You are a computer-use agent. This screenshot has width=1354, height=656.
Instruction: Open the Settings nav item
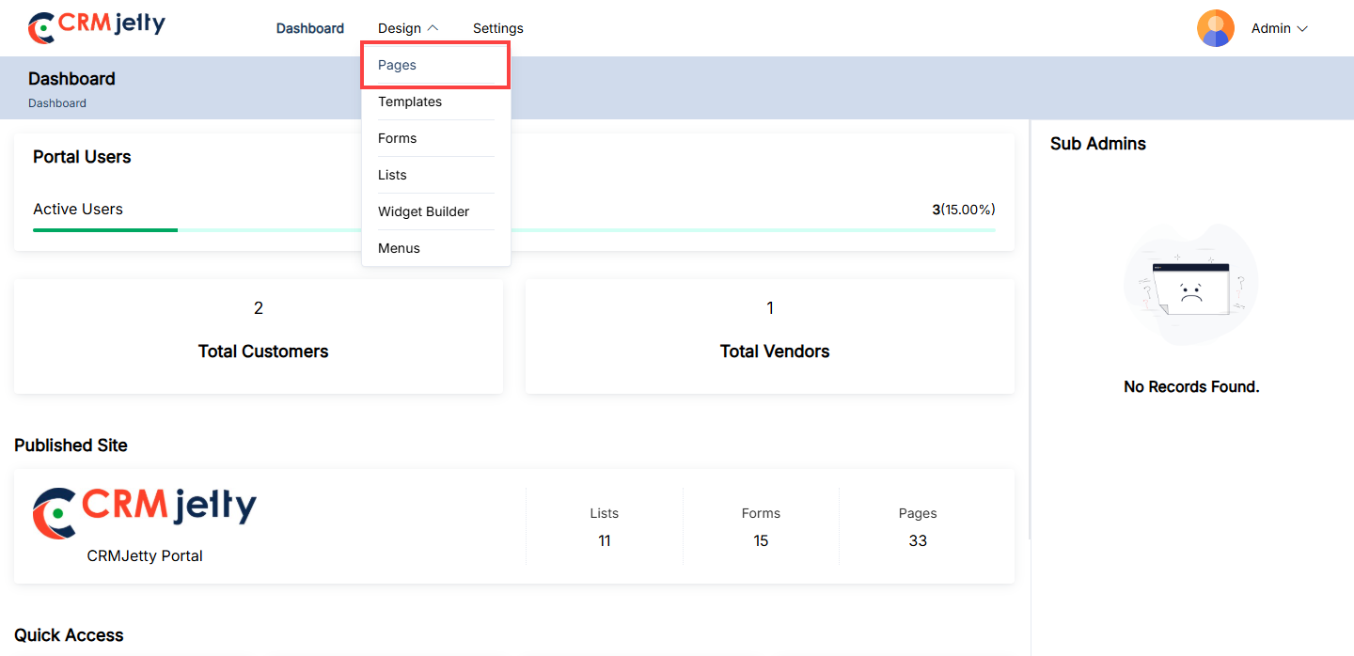pos(497,28)
